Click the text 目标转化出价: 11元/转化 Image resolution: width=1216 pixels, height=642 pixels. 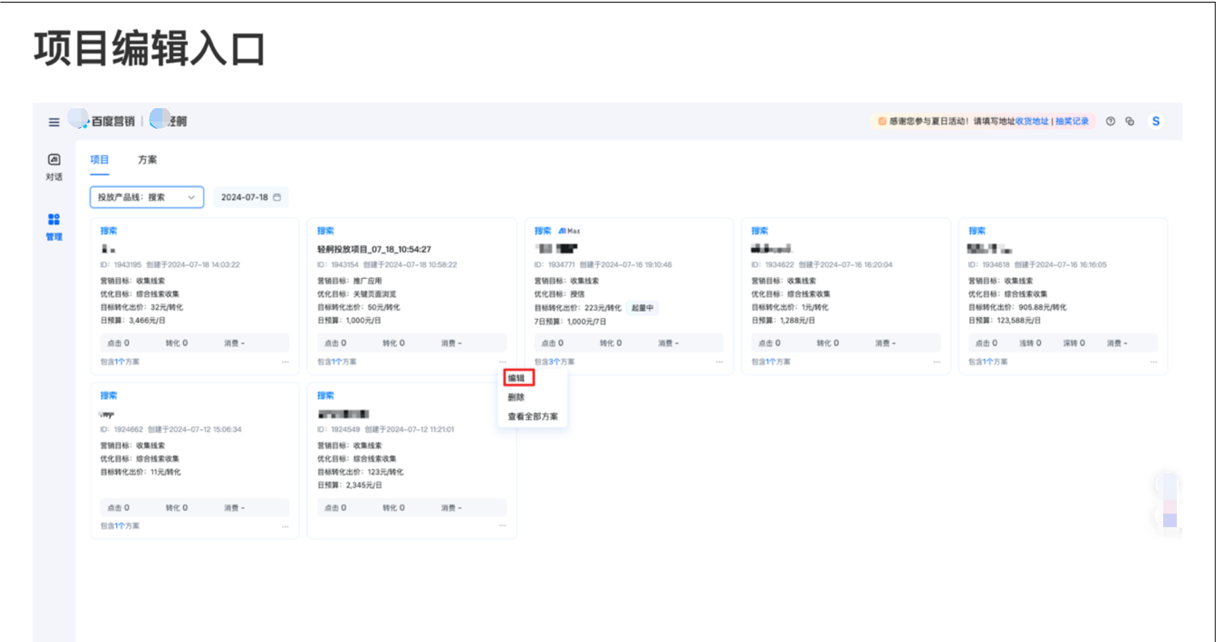pyautogui.click(x=141, y=472)
